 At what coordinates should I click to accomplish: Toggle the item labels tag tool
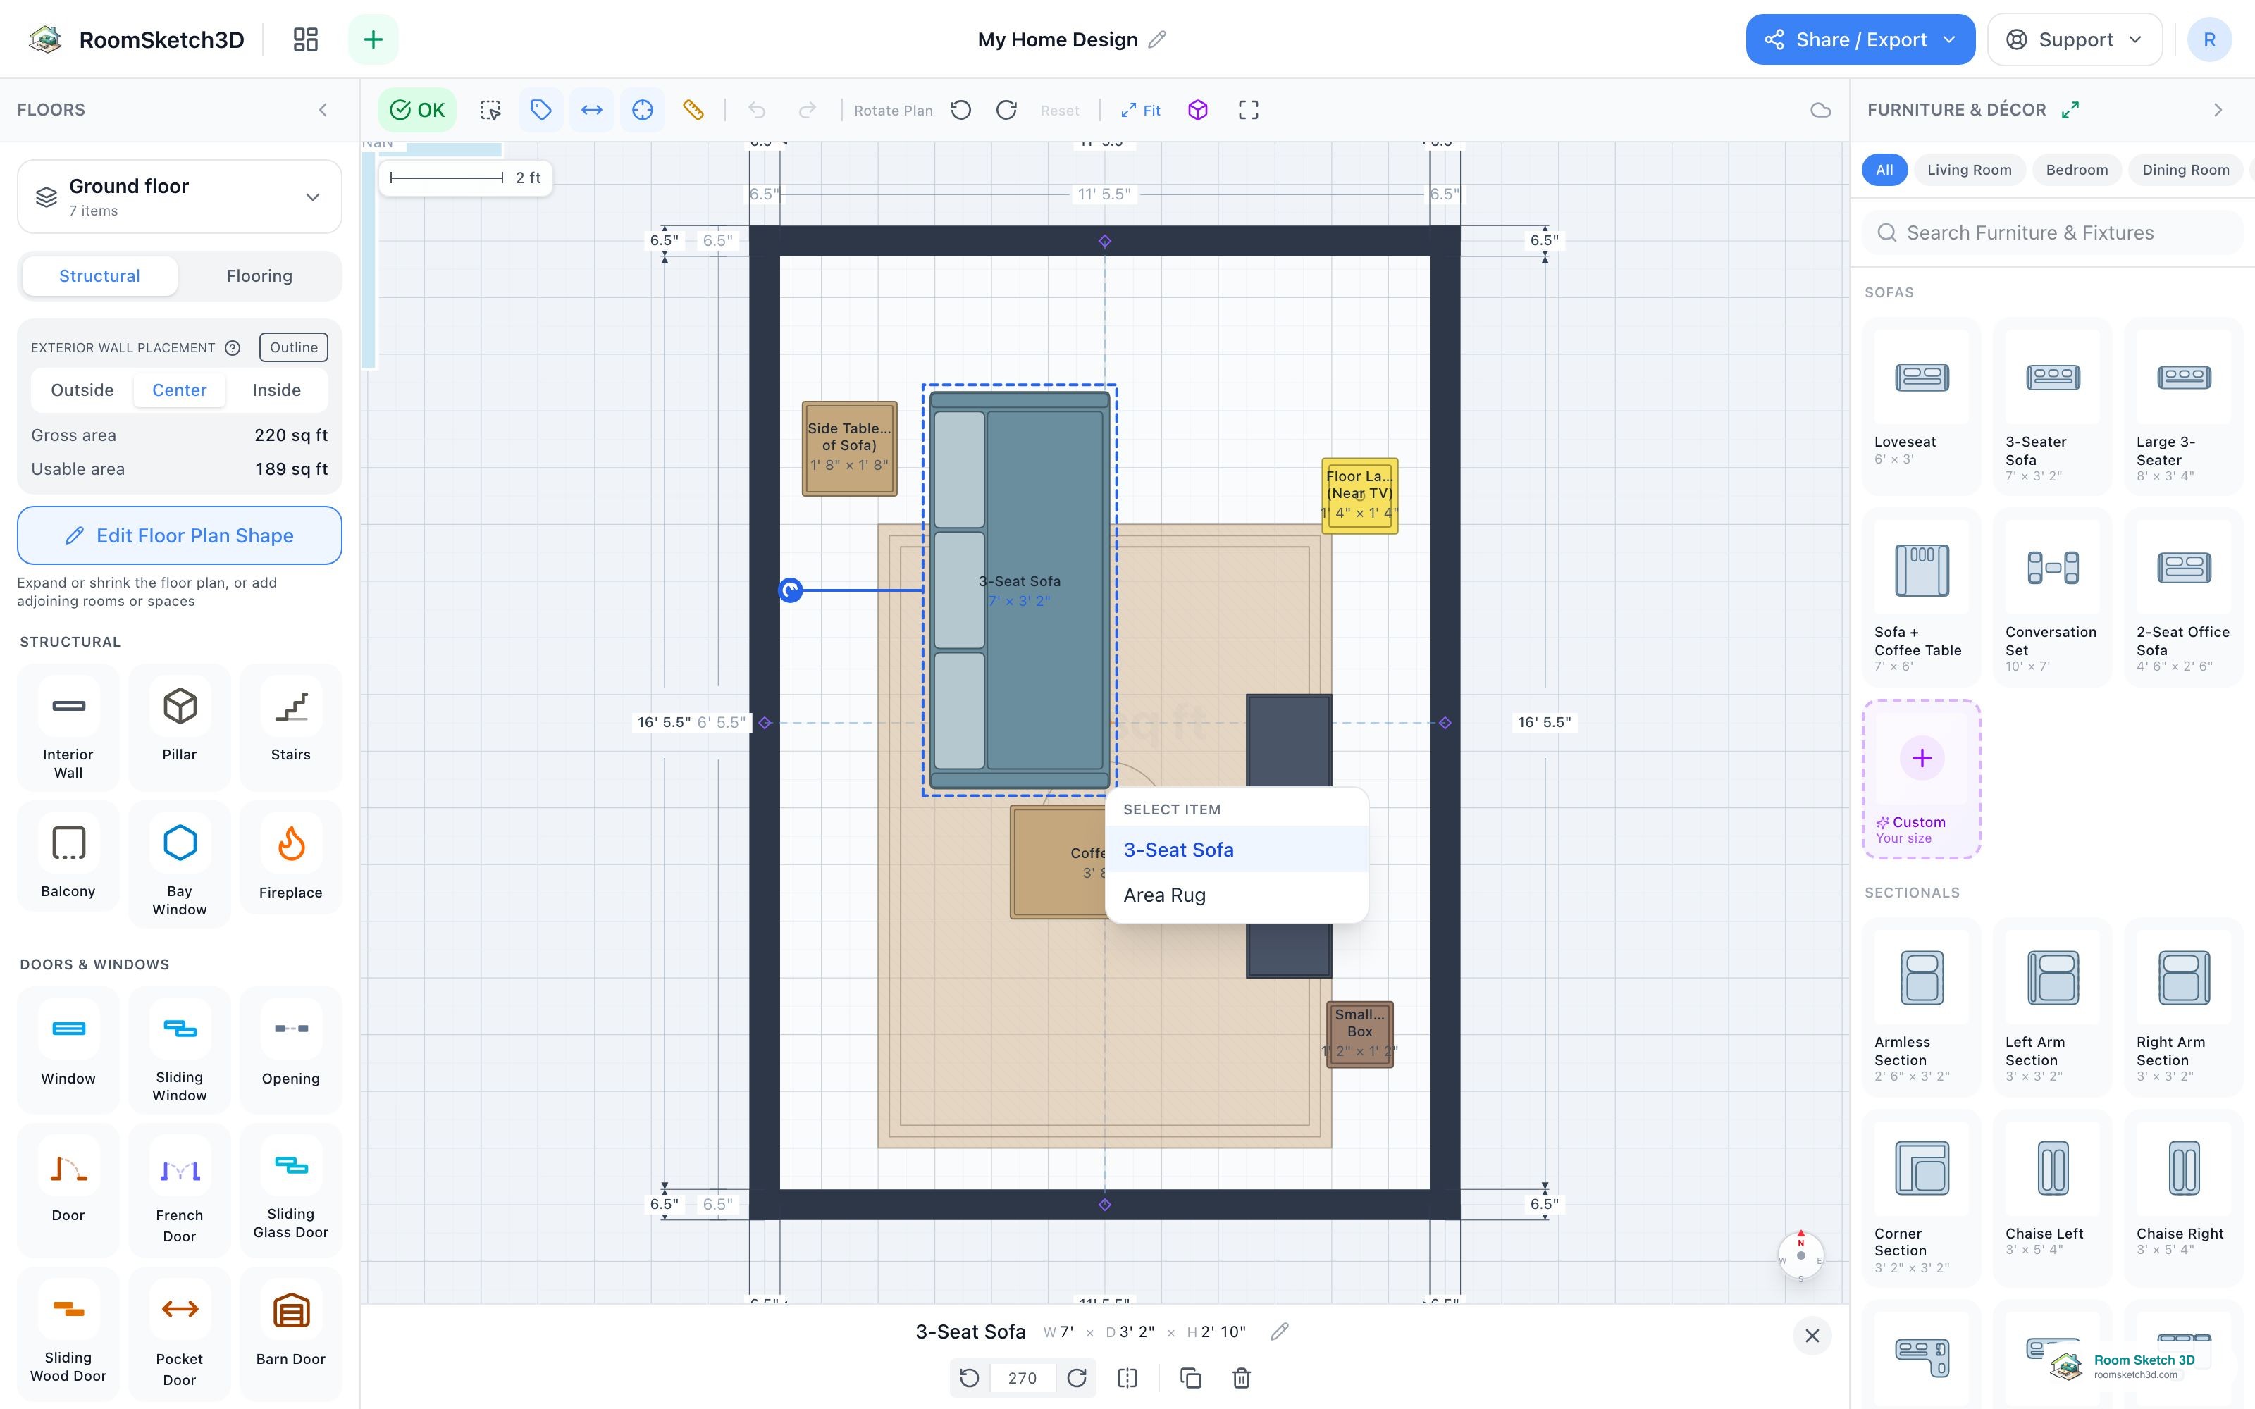point(540,110)
